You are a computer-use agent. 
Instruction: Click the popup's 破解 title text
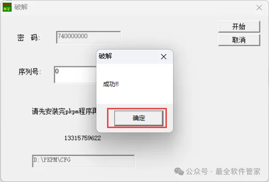pyautogui.click(x=105, y=56)
